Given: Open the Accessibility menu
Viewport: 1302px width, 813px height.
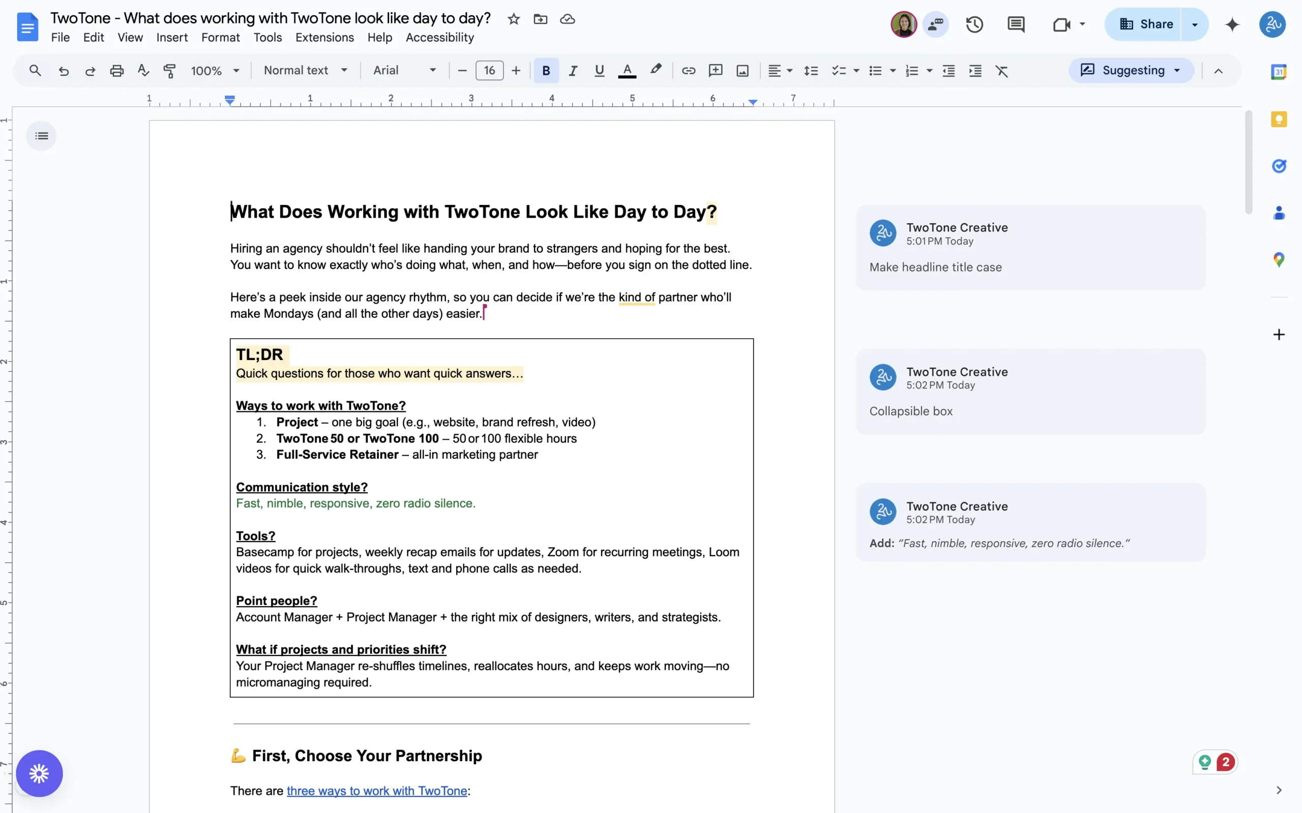Looking at the screenshot, I should coord(440,38).
